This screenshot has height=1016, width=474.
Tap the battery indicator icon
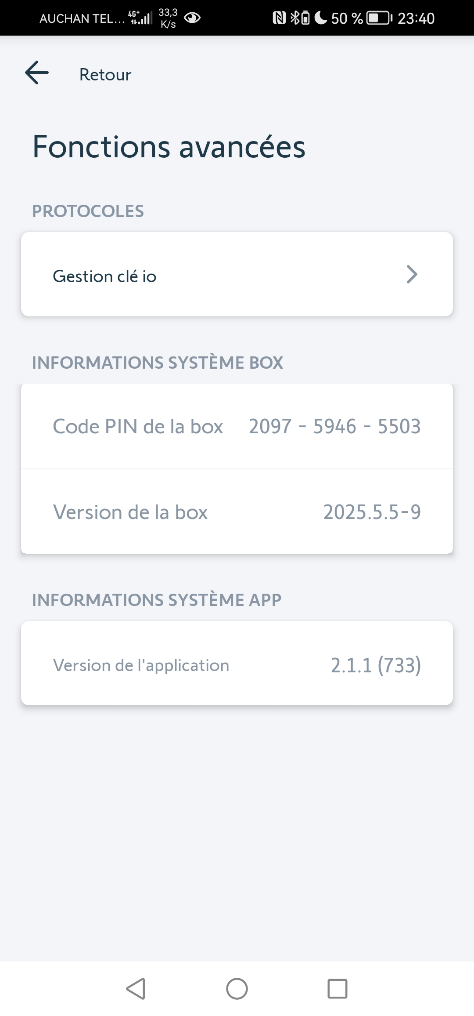[379, 18]
